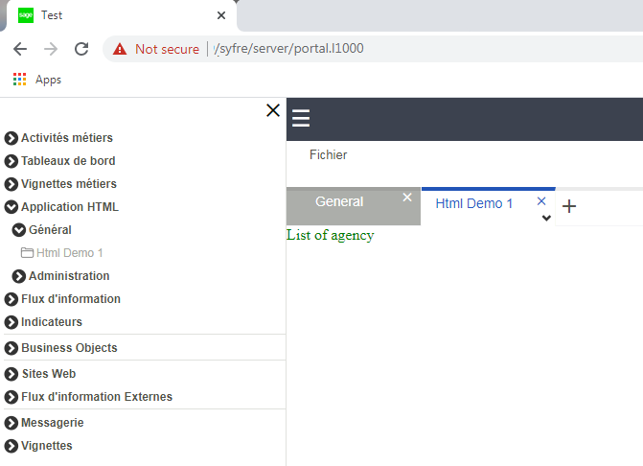Viewport: 643px width, 466px height.
Task: Click Vignettes label at bottom
Action: pyautogui.click(x=47, y=445)
